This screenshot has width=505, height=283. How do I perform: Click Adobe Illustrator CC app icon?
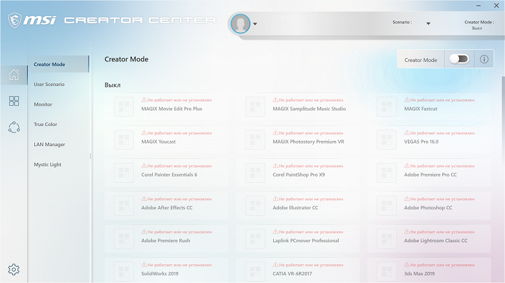point(255,205)
